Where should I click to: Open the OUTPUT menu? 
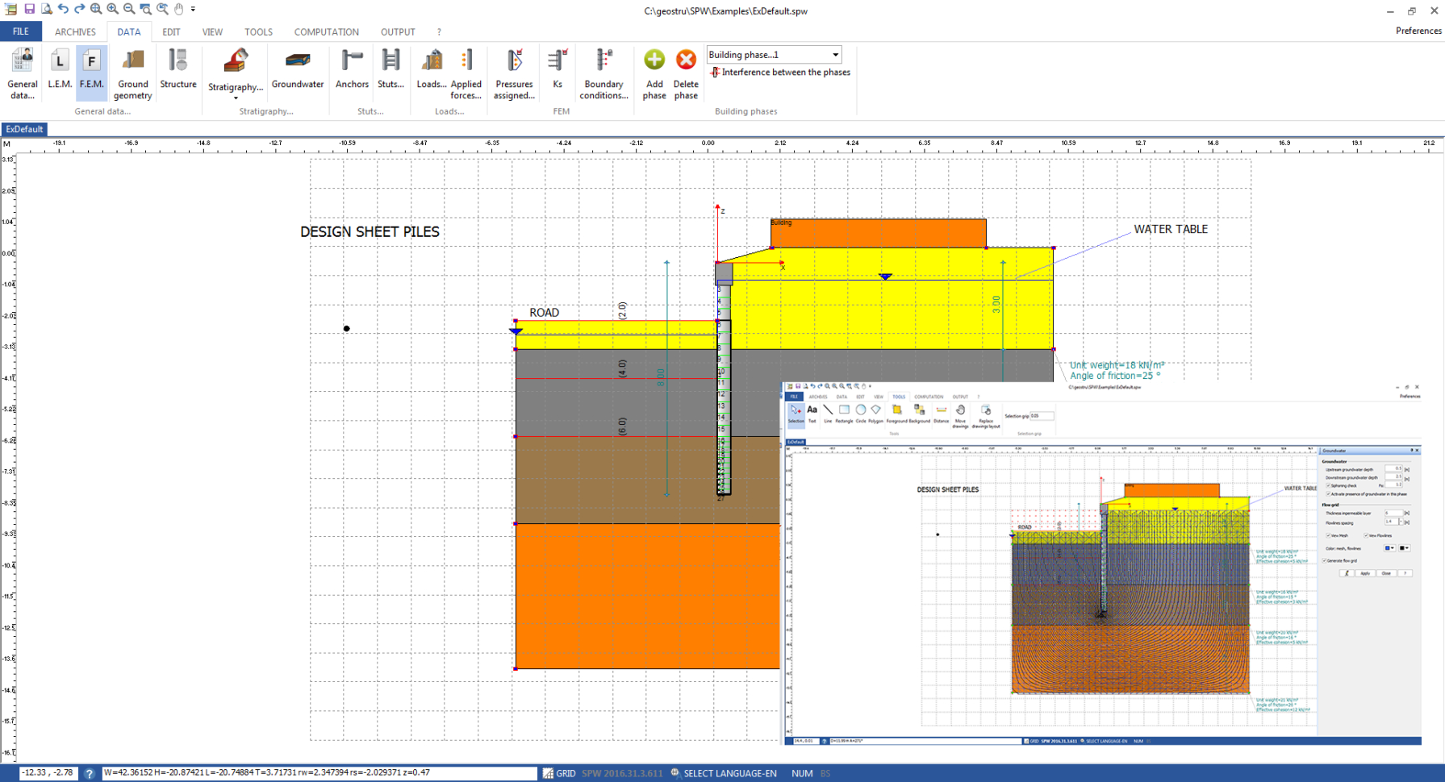pyautogui.click(x=397, y=32)
